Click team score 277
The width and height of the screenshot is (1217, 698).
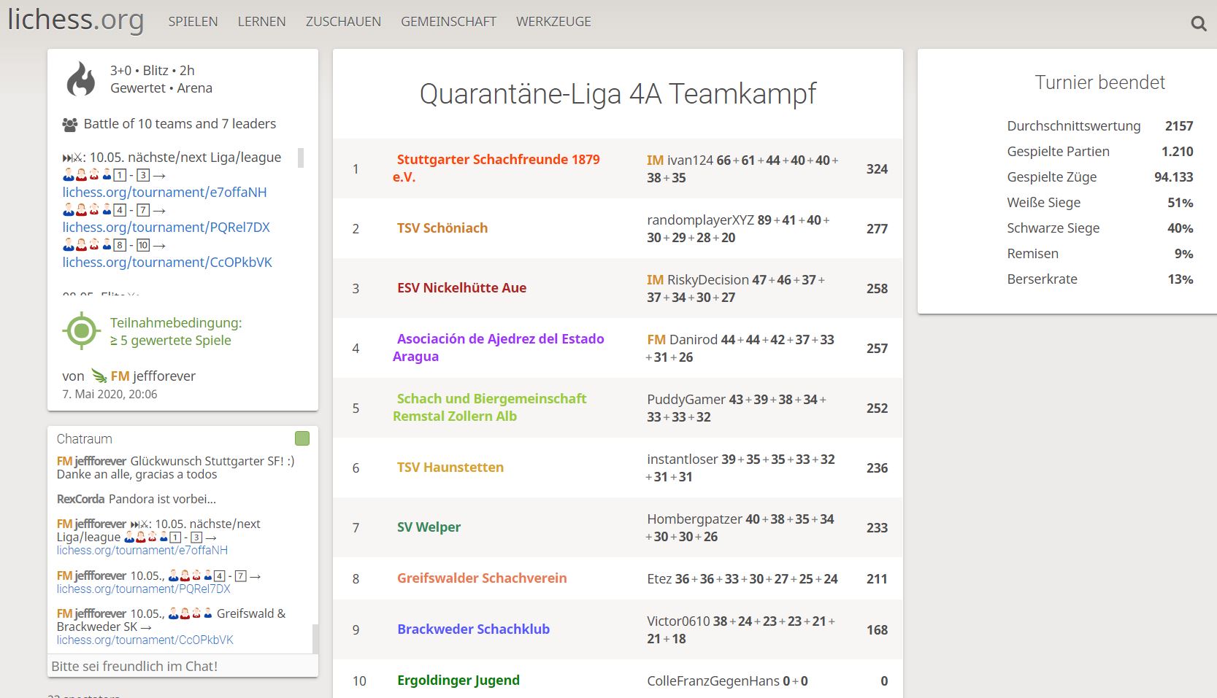[877, 229]
